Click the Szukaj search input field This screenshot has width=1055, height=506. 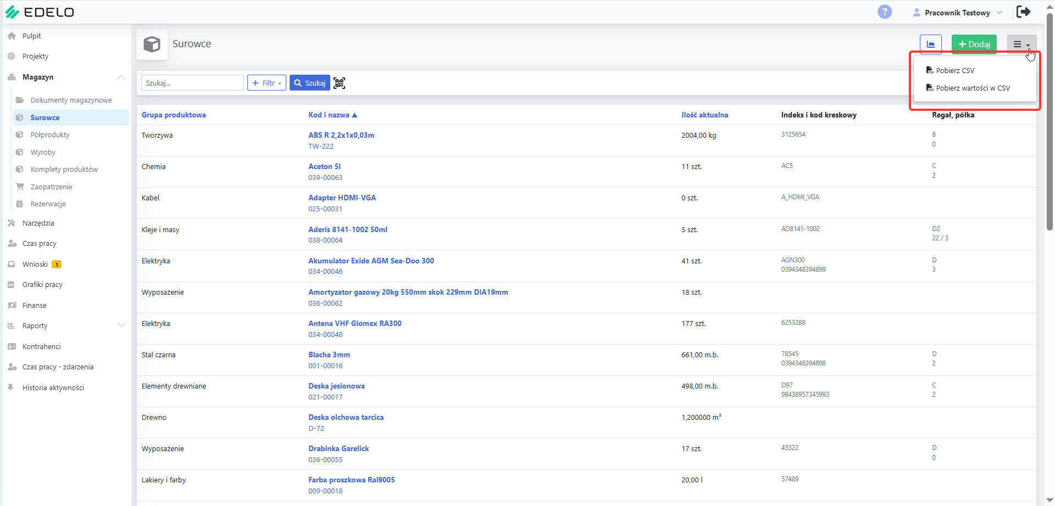(192, 83)
